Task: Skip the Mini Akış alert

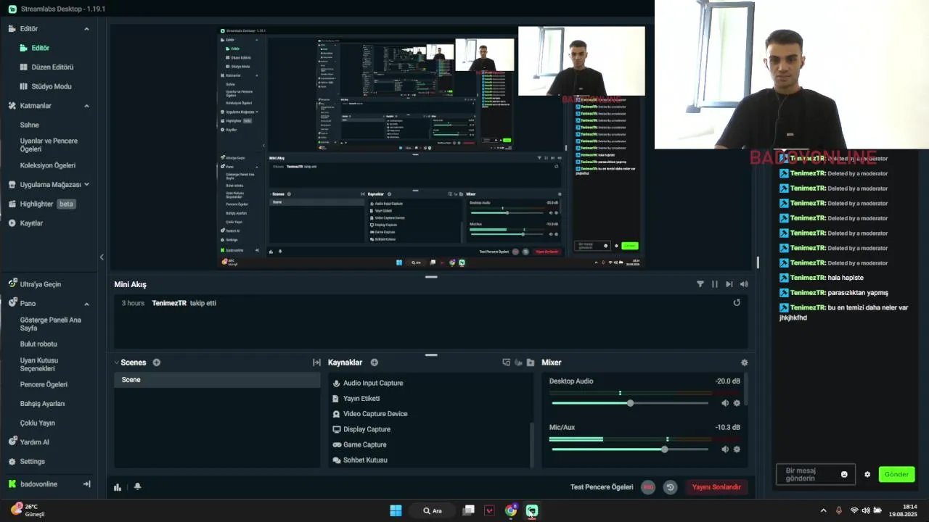Action: 729,284
